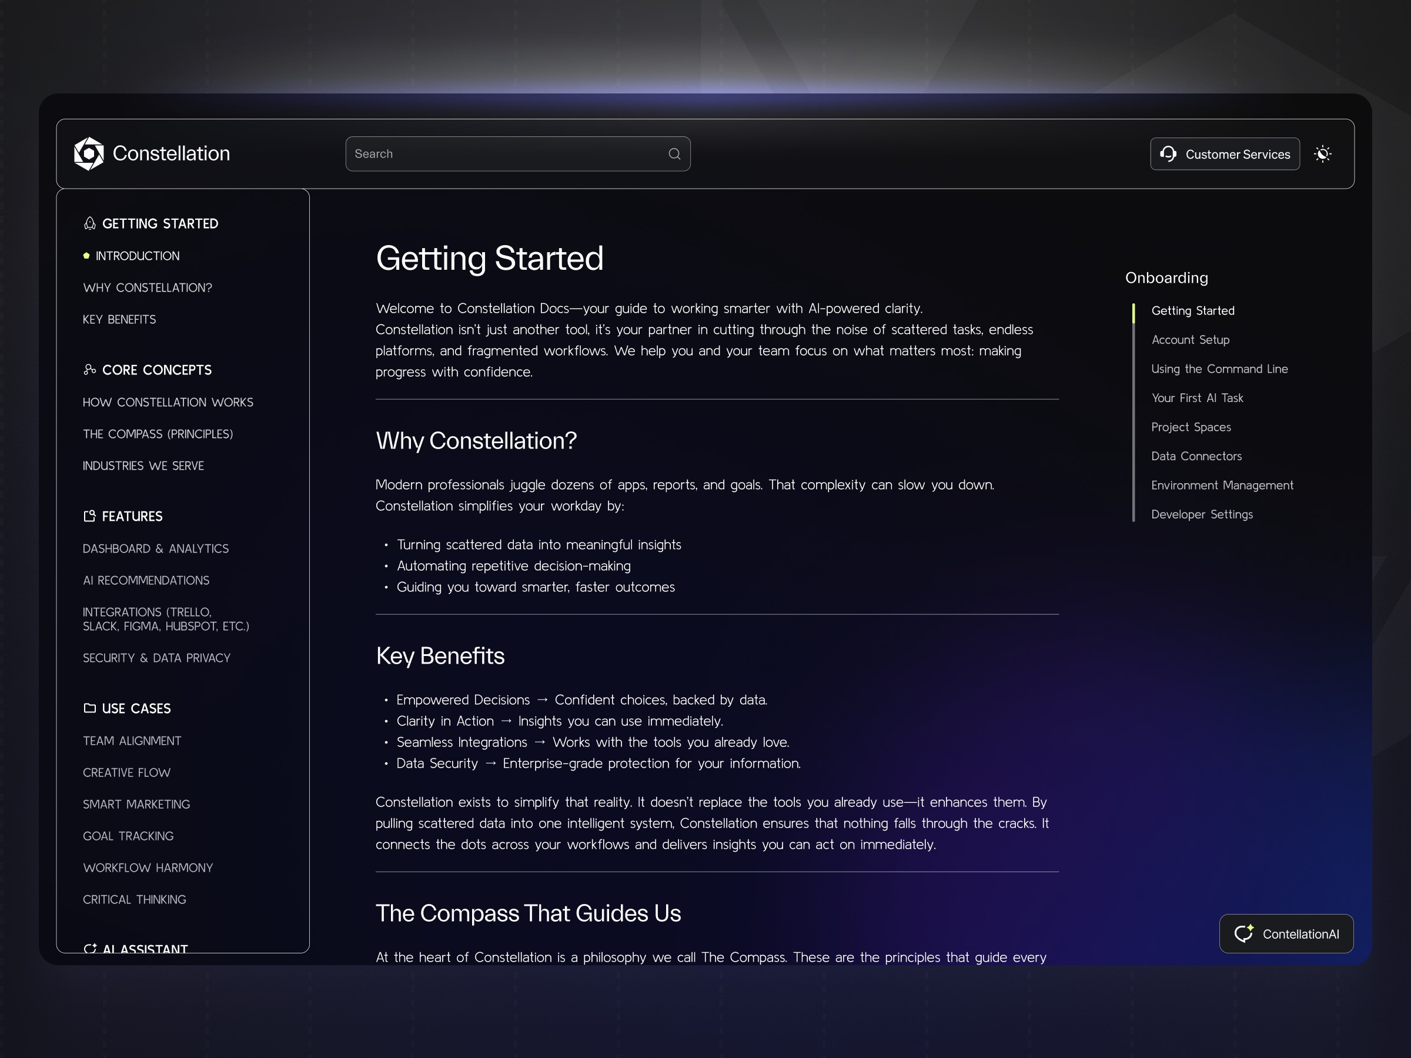Select Smart Marketing in the sidebar
The image size is (1411, 1058).
click(136, 804)
